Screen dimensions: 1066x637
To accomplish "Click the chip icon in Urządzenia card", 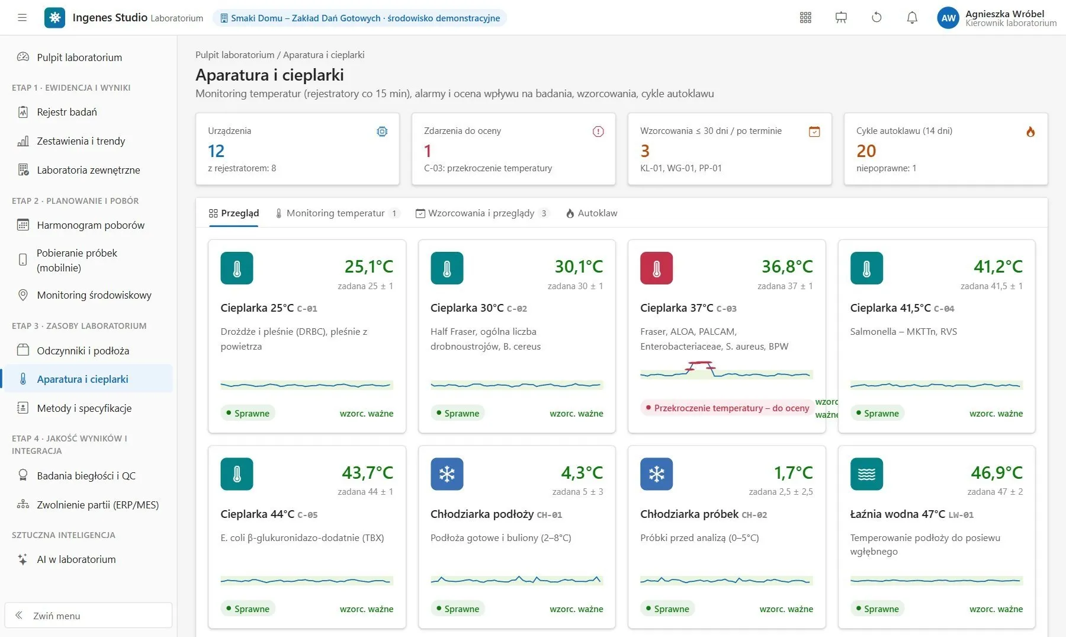I will pyautogui.click(x=382, y=132).
